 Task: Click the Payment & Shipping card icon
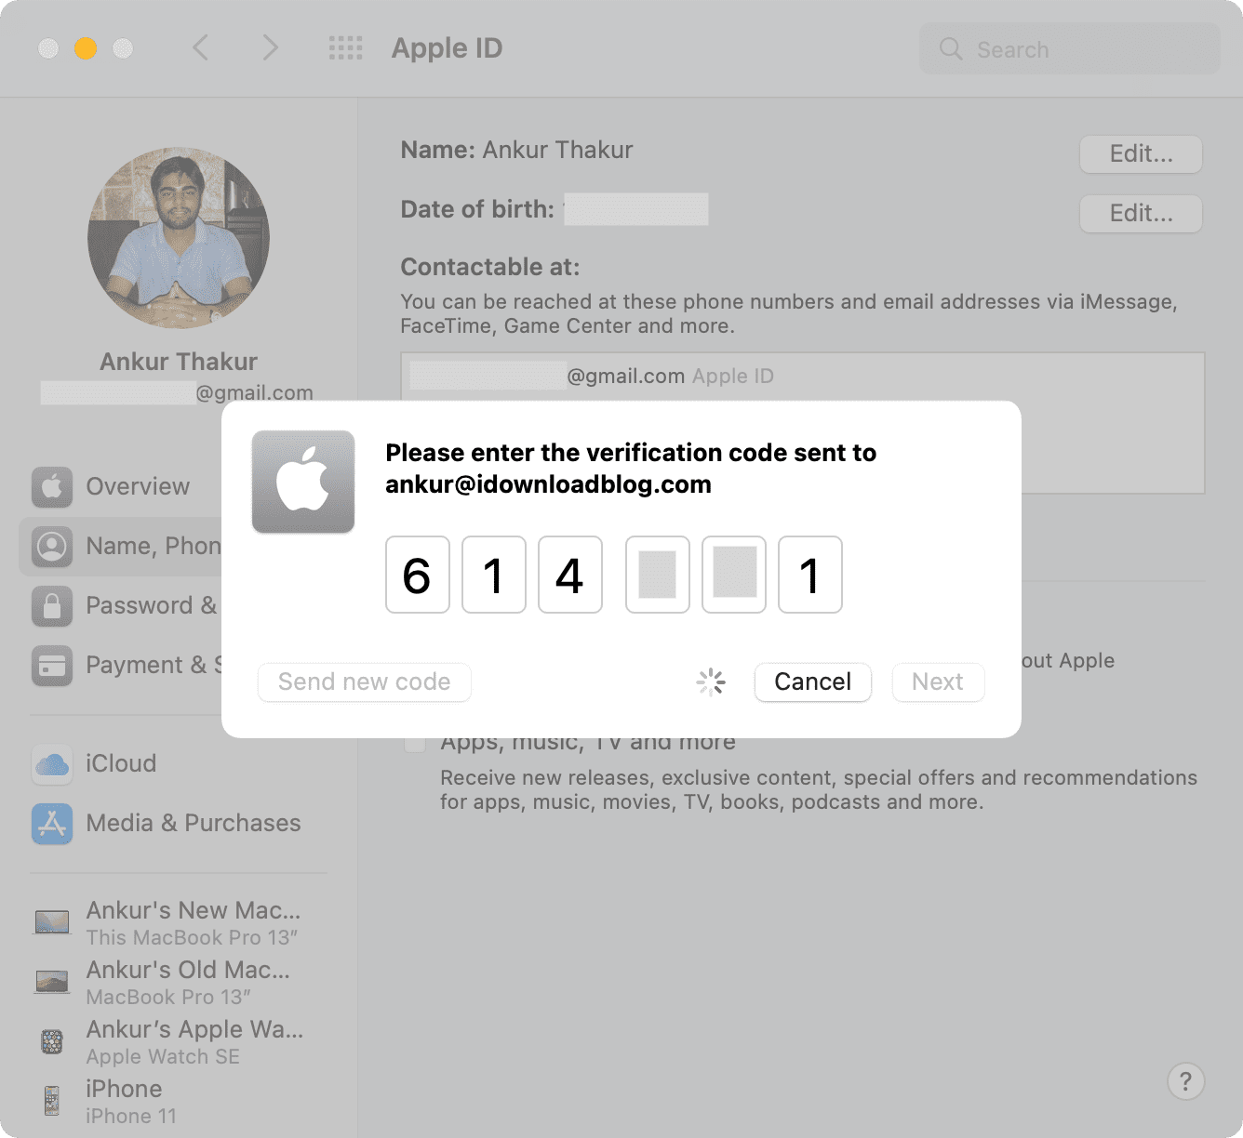pos(52,665)
